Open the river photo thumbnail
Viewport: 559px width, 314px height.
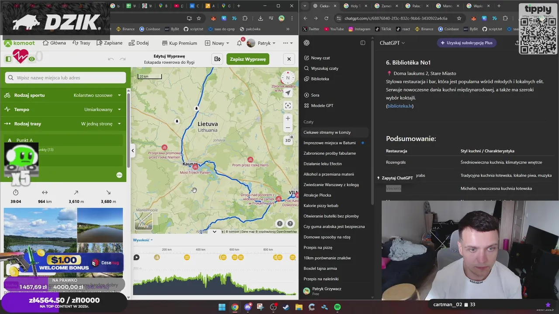(100, 225)
